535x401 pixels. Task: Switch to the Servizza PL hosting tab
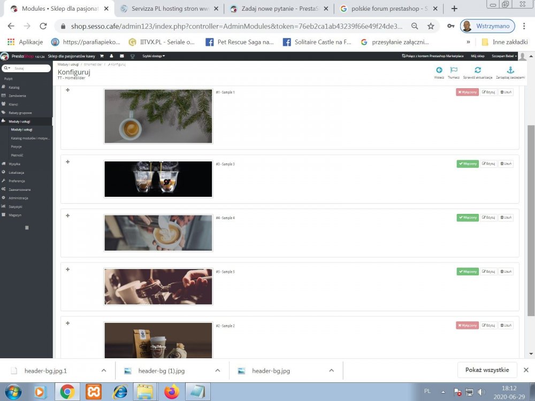click(x=170, y=9)
